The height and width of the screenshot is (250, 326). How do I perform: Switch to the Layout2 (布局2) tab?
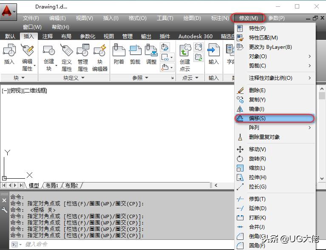[71, 185]
